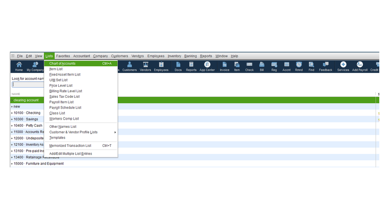The image size is (389, 219).
Task: Choose Item List menu entry
Action: click(x=81, y=69)
